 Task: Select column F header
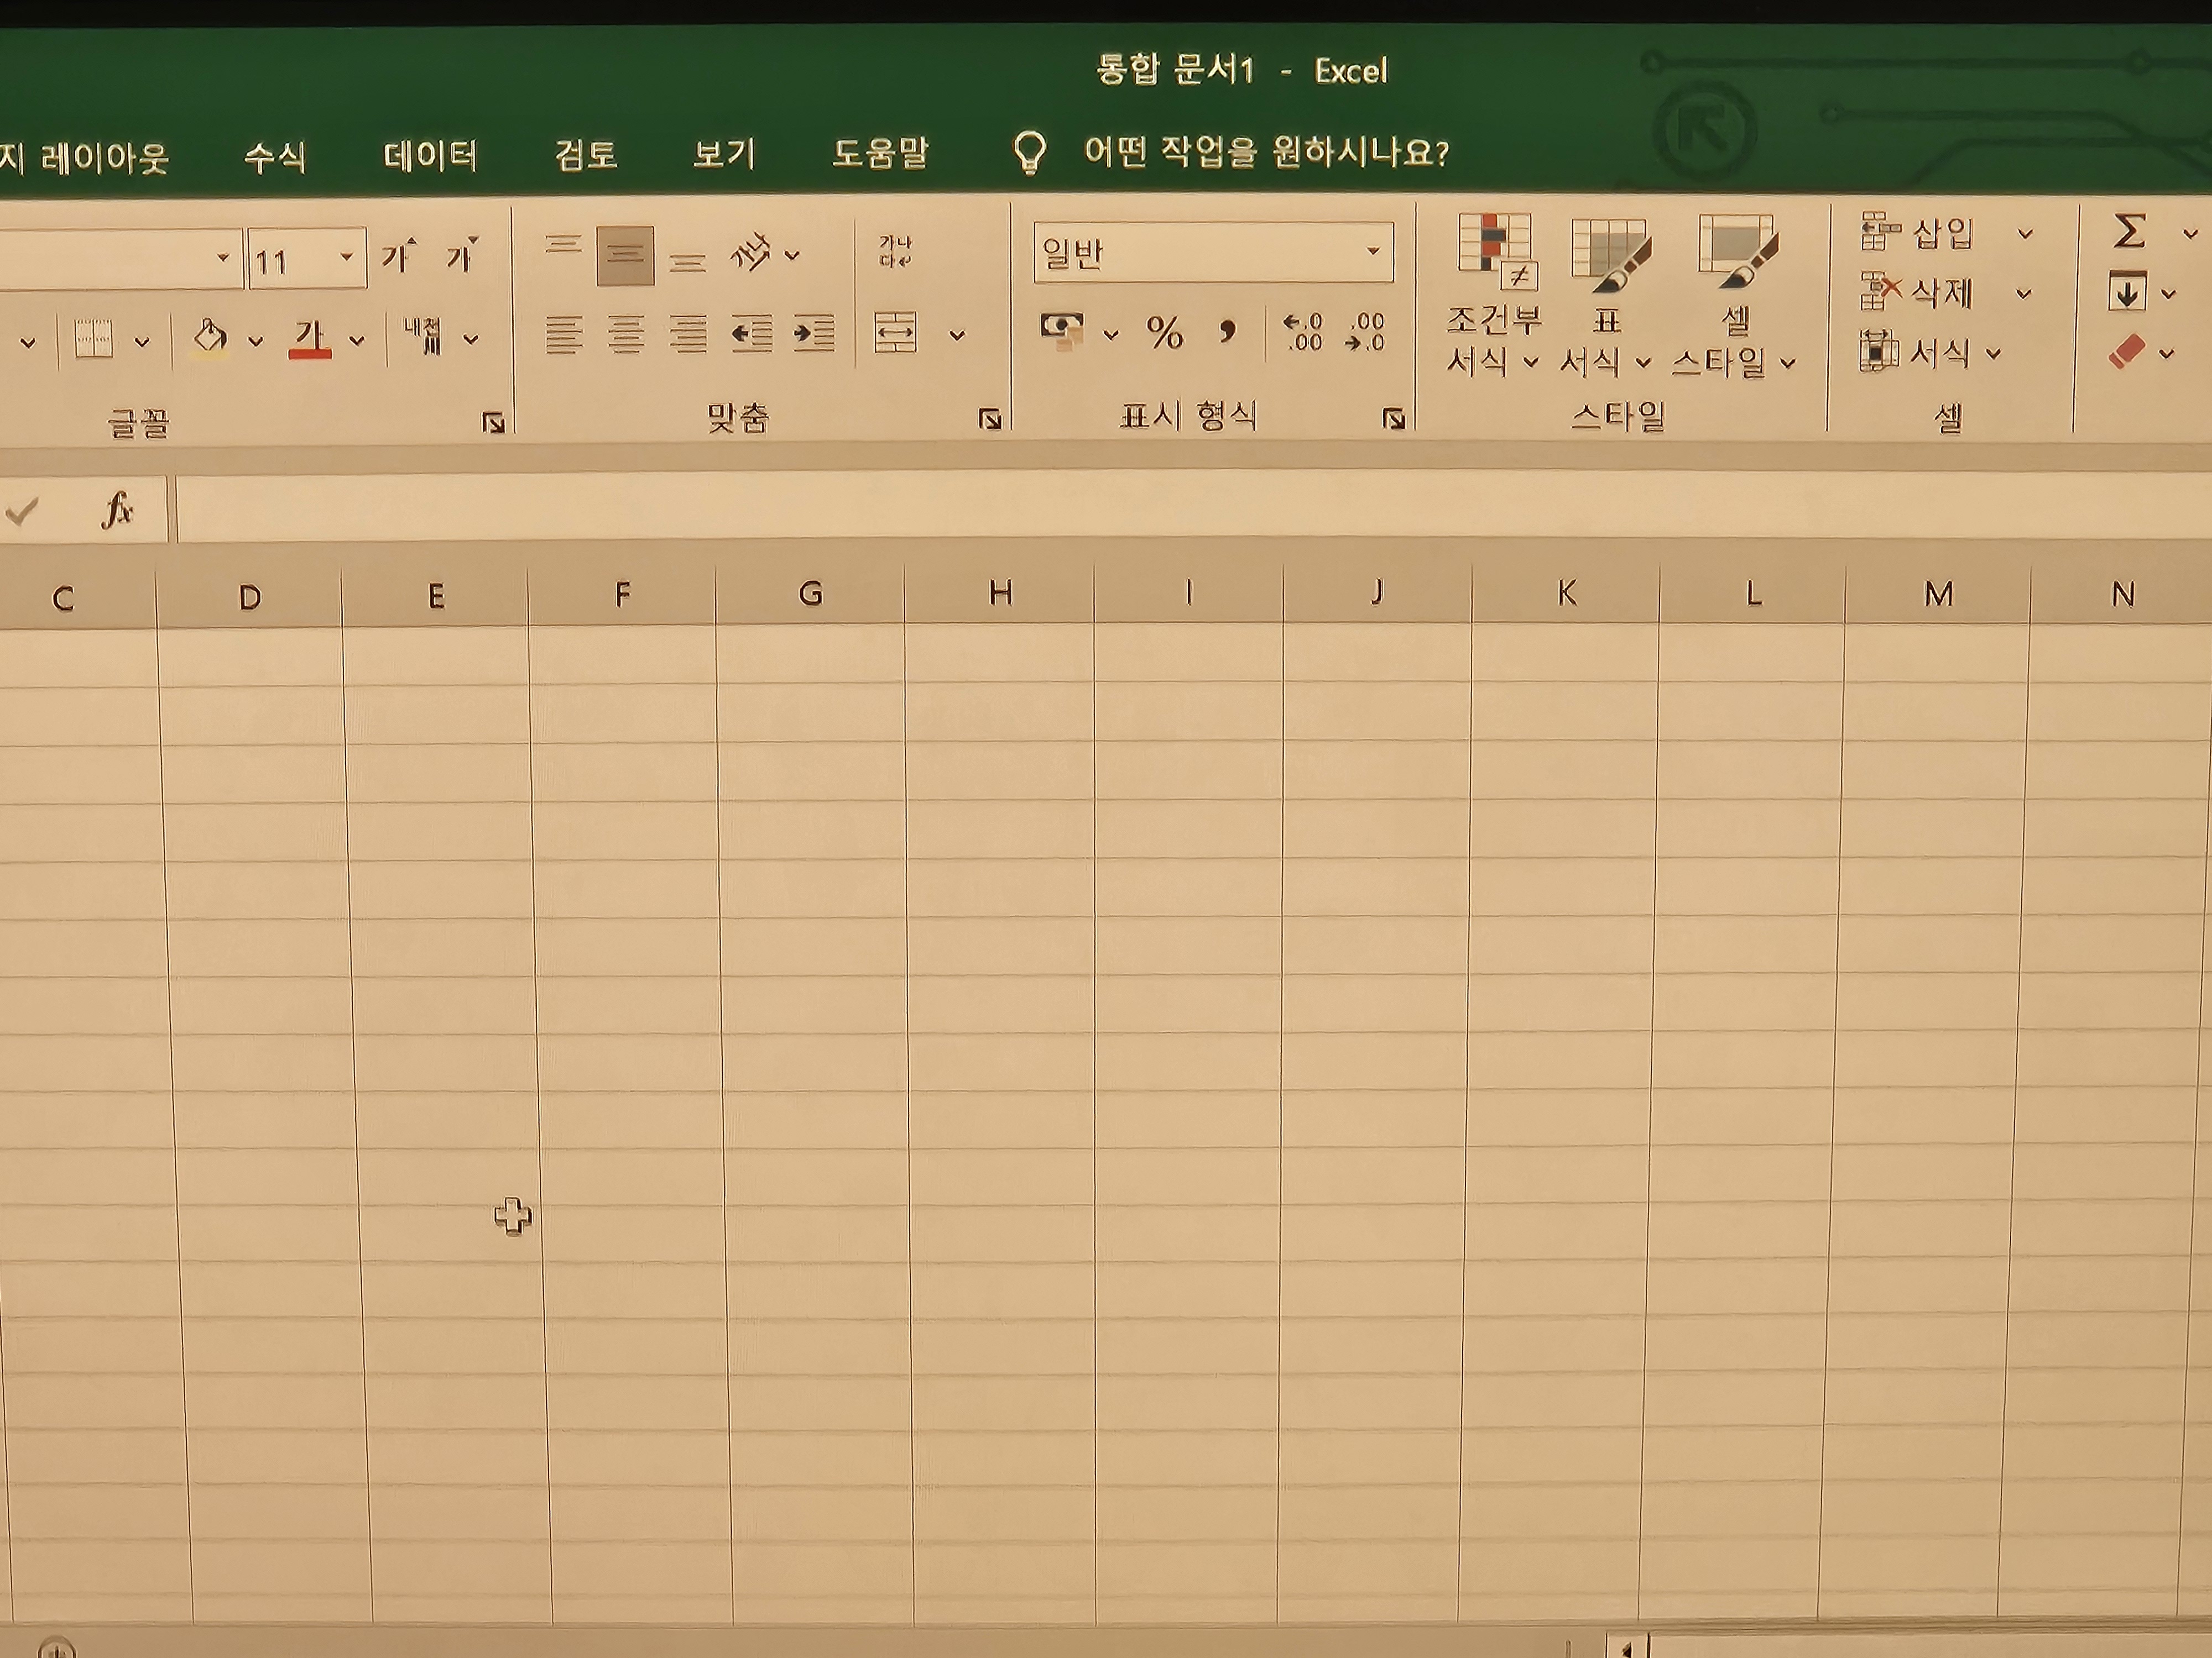[x=622, y=596]
